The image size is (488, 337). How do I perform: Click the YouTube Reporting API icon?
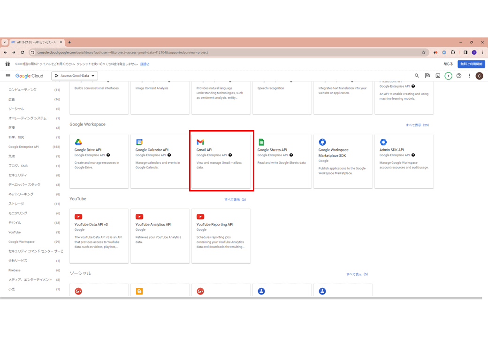(200, 217)
